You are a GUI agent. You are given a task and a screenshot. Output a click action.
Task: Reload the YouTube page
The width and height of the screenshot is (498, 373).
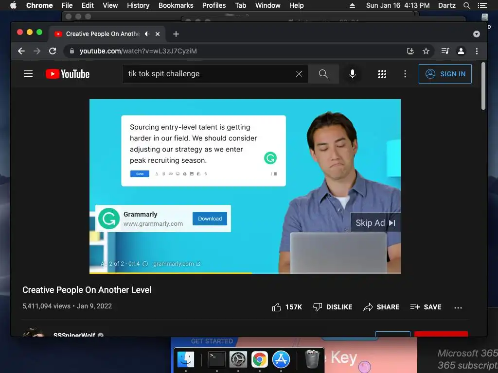pos(53,51)
